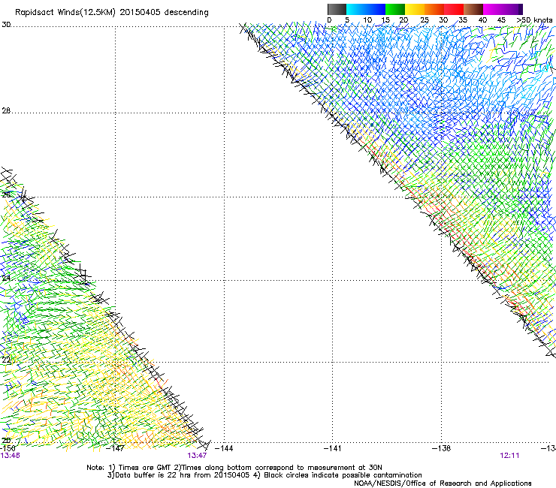The width and height of the screenshot is (556, 488).
Task: Click the longitude axis label '-144'
Action: (x=224, y=448)
